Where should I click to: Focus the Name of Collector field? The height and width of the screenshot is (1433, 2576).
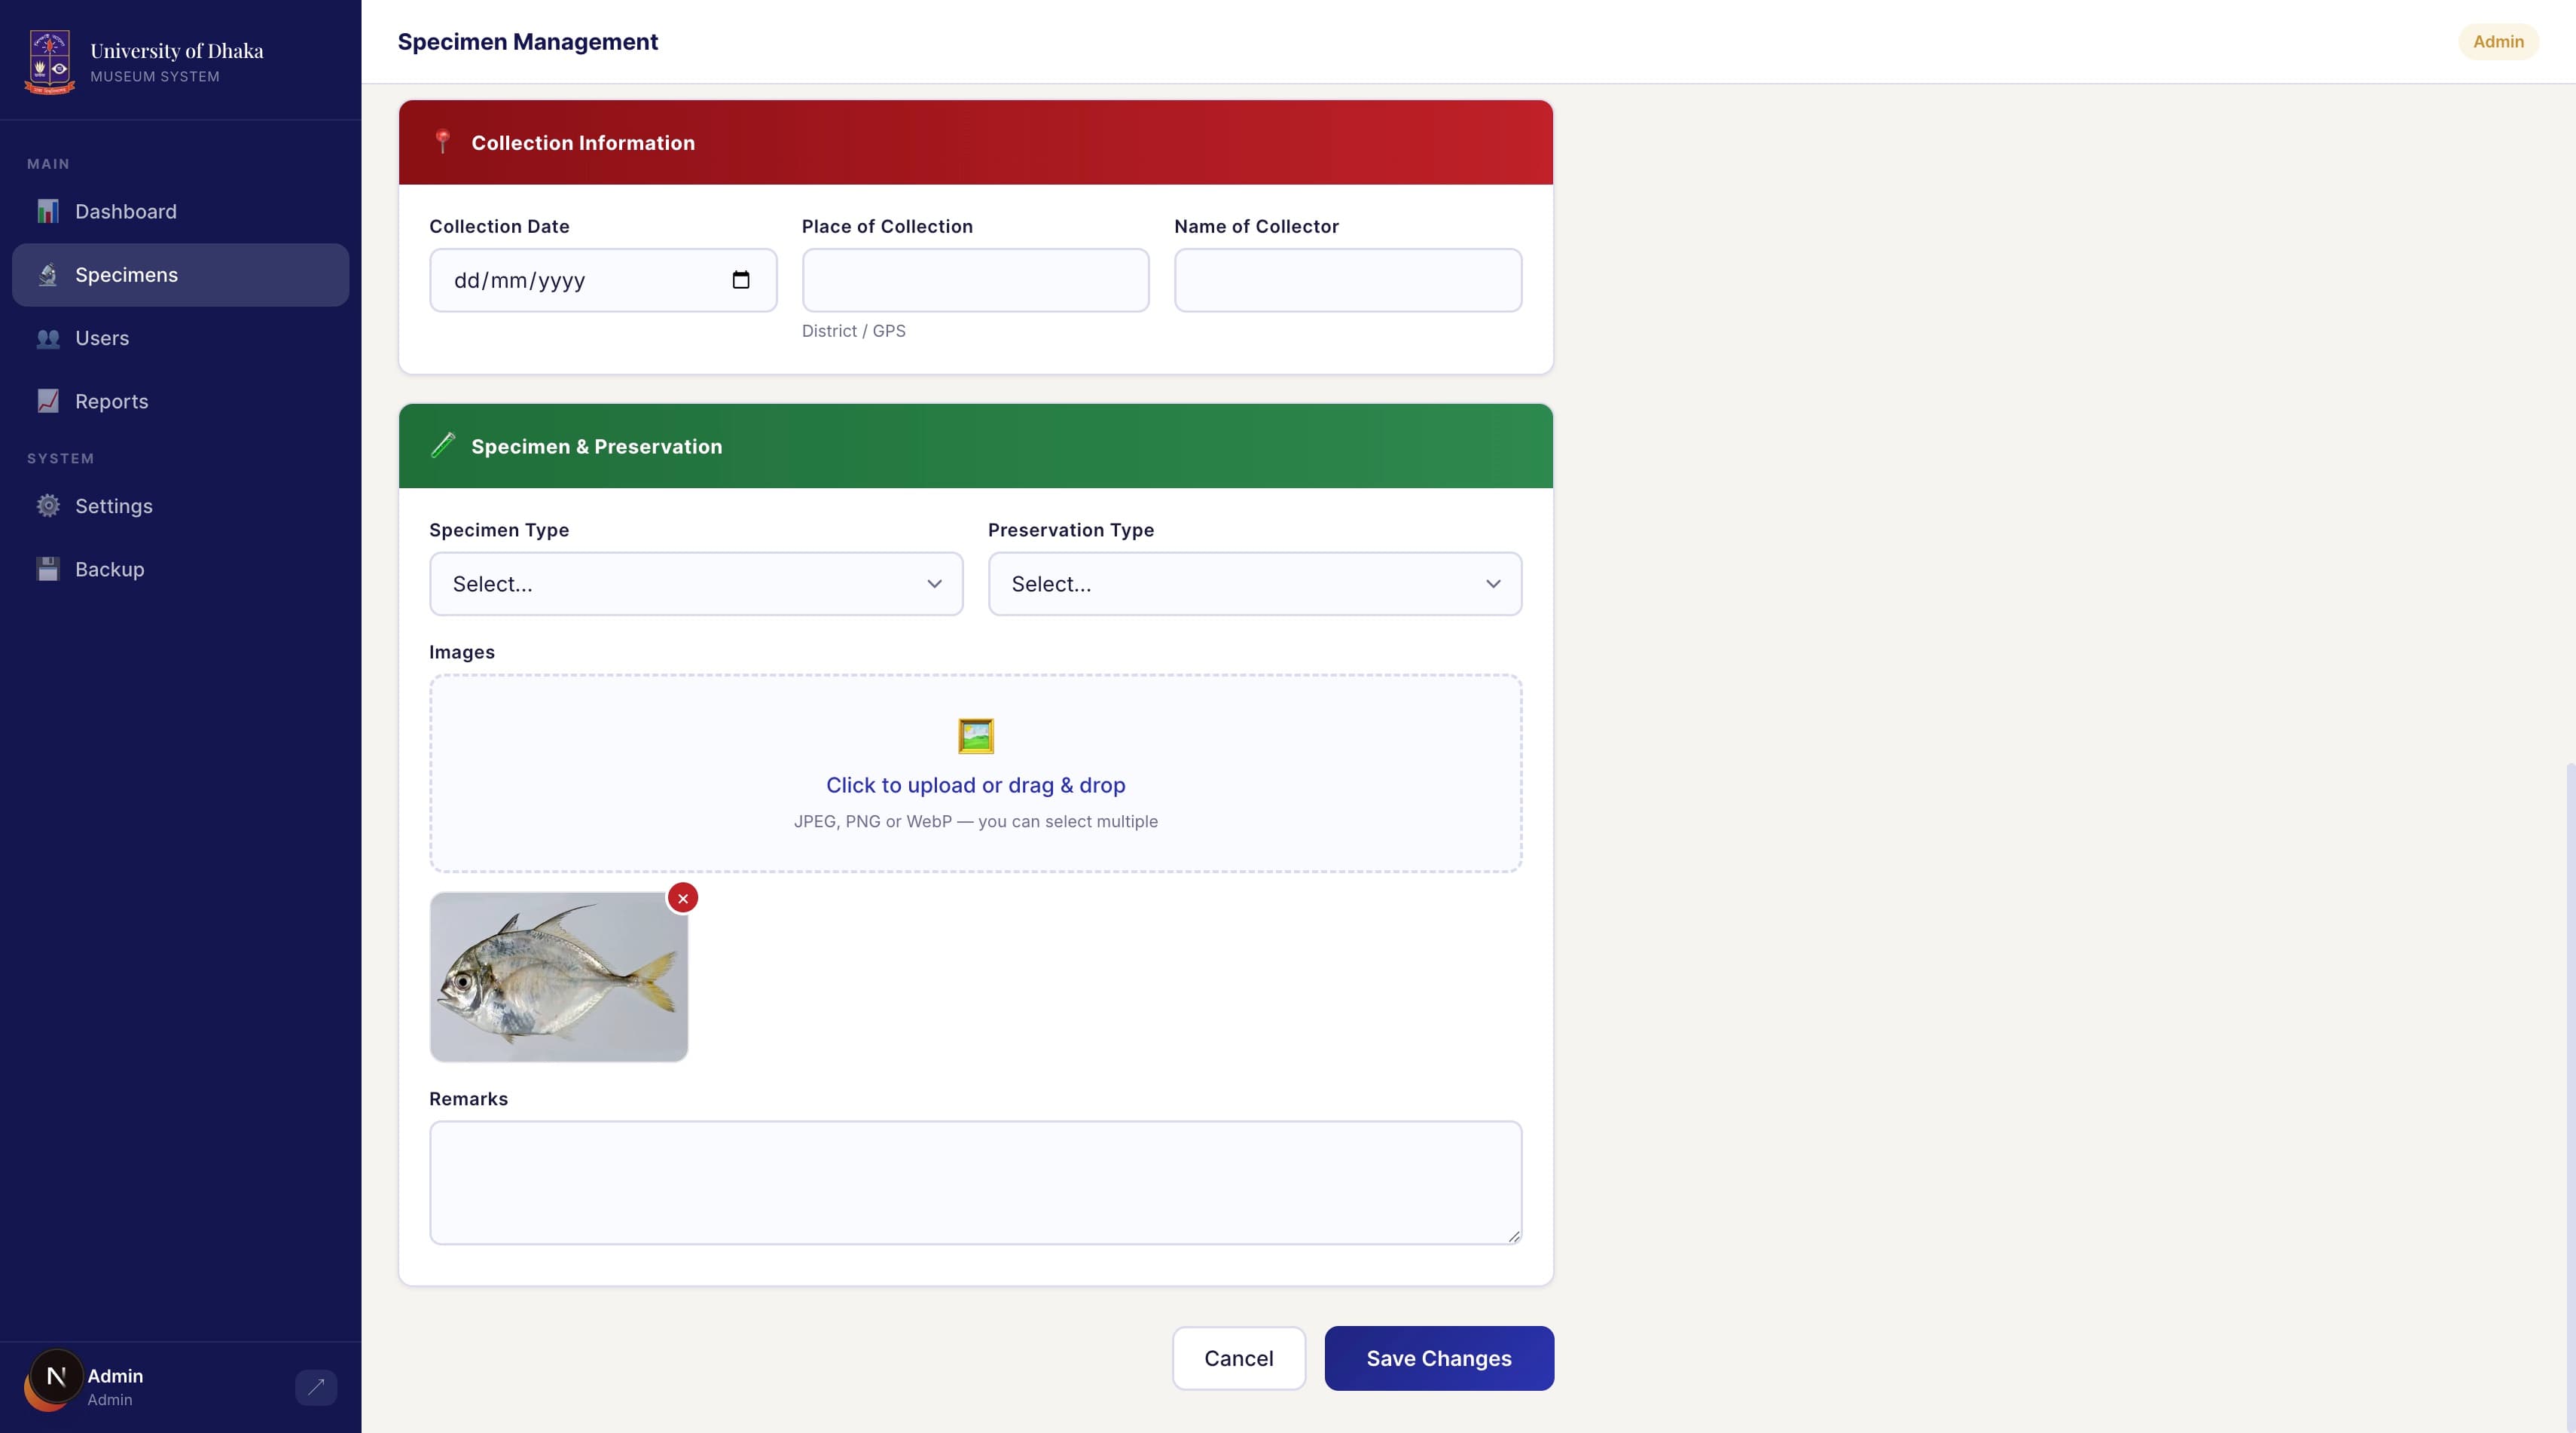pyautogui.click(x=1348, y=280)
